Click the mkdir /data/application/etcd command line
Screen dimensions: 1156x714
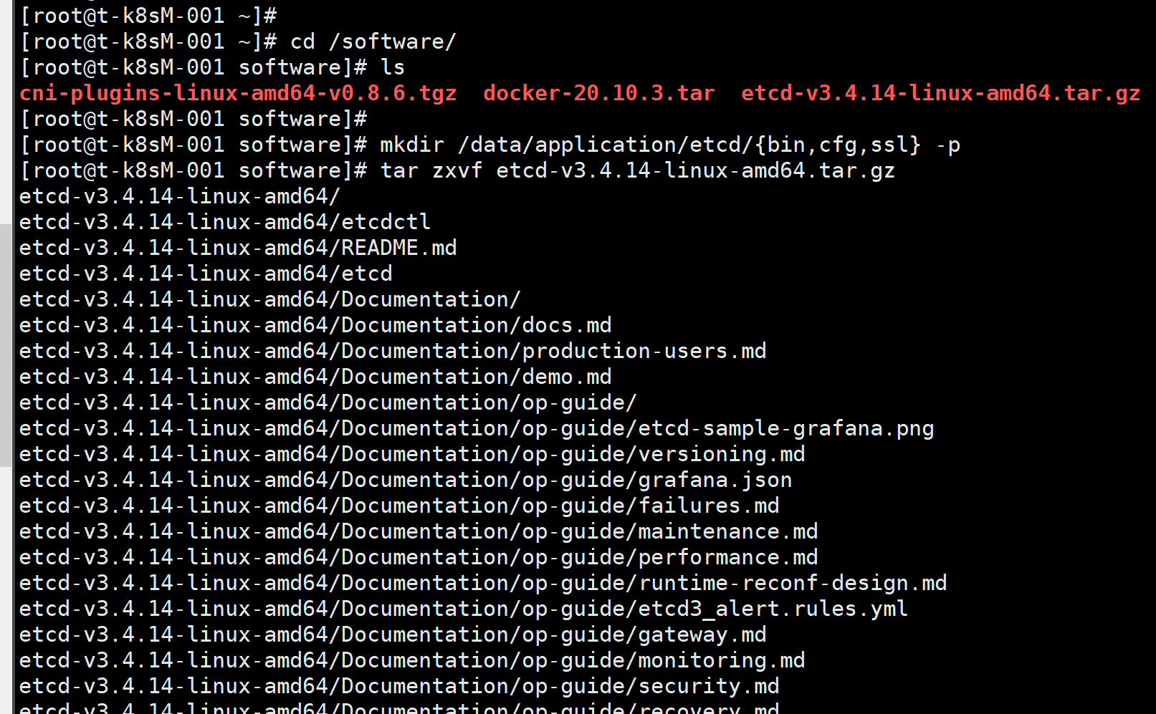tap(490, 145)
